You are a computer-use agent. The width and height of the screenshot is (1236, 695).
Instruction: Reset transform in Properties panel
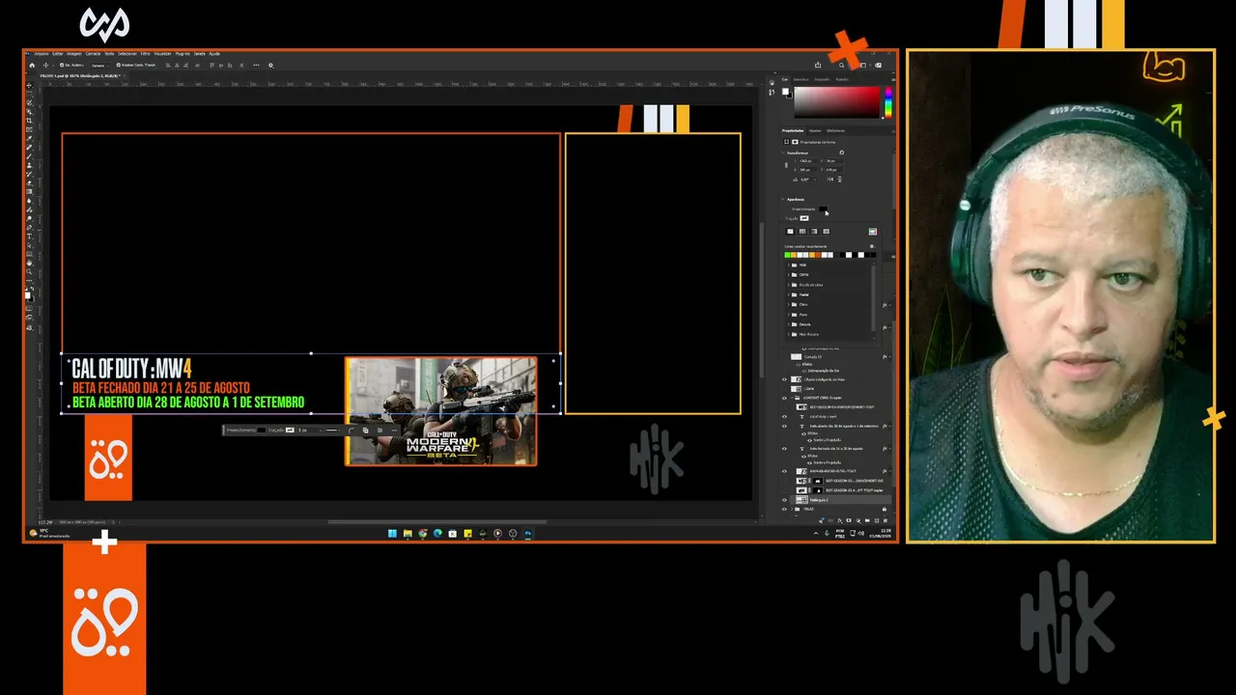click(x=841, y=153)
